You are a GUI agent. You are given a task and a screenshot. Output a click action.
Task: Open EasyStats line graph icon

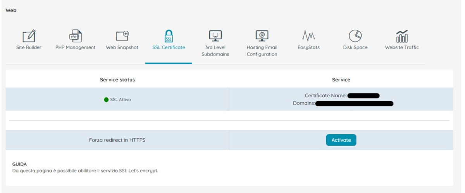(308, 36)
